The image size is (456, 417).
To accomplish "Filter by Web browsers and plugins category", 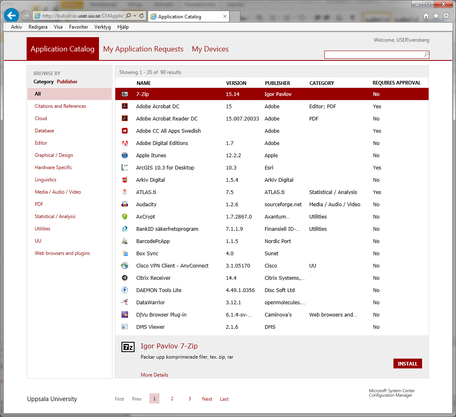I will pyautogui.click(x=62, y=253).
